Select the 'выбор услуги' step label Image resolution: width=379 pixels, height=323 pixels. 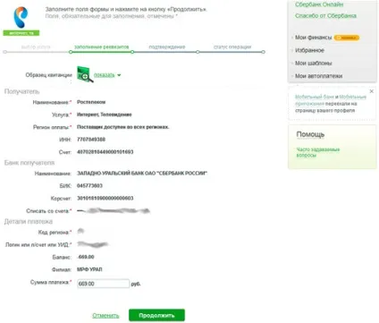click(x=36, y=47)
